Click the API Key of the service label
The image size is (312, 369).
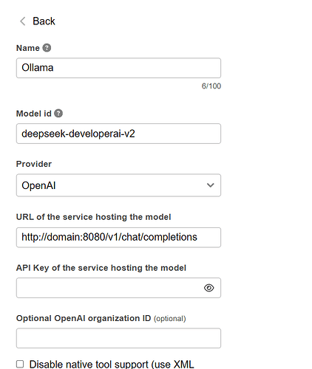click(x=101, y=268)
